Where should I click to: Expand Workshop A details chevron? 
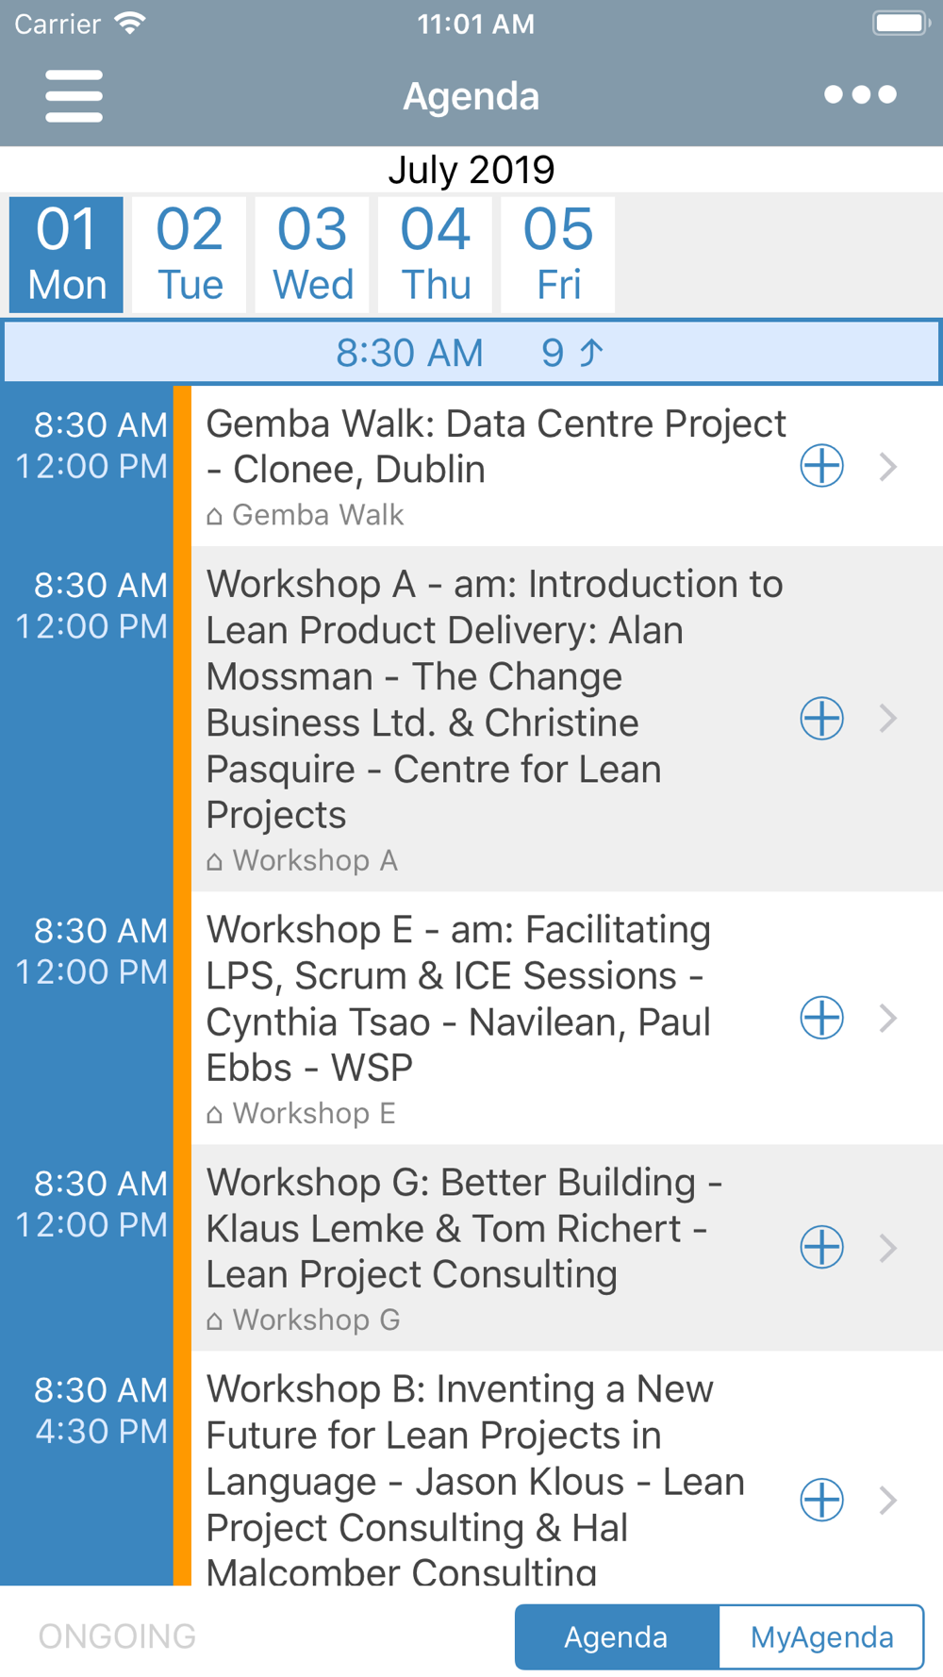(x=887, y=719)
